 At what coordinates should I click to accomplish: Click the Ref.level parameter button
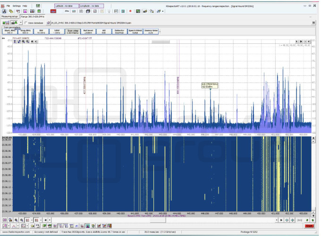[88, 32]
